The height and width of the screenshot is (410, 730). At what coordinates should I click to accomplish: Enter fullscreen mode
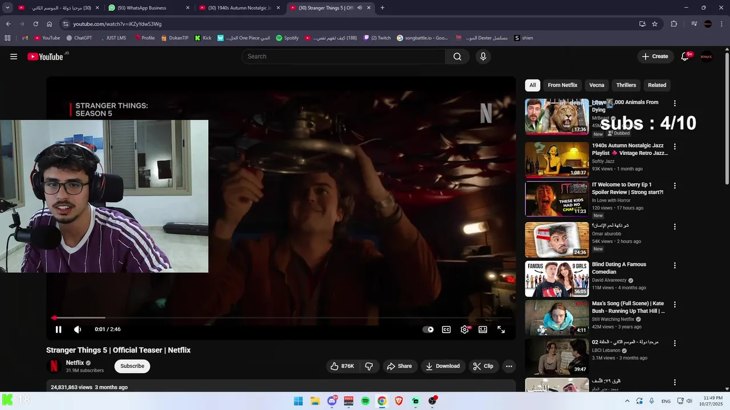coord(501,329)
